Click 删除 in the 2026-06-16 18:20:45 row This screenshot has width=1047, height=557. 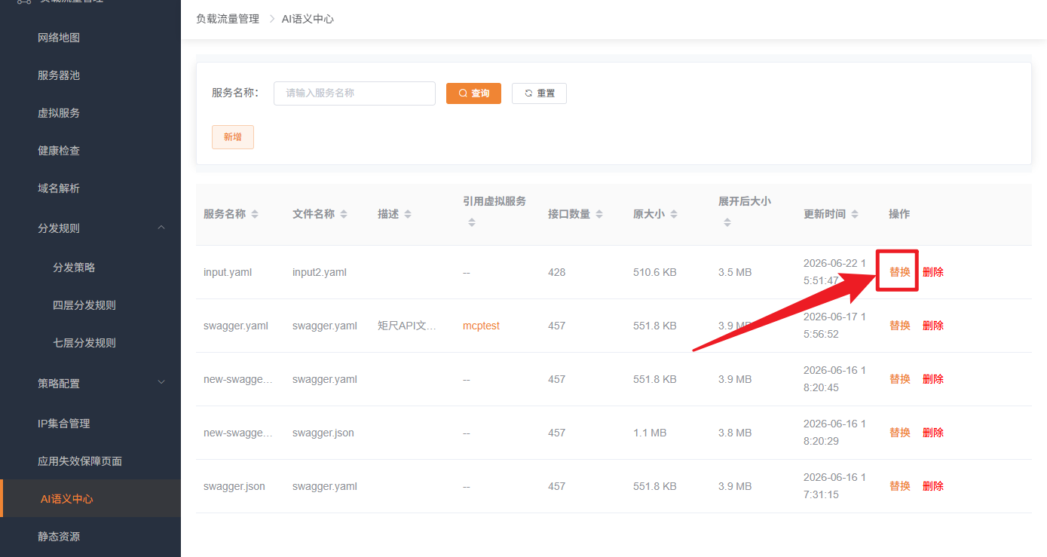click(933, 379)
